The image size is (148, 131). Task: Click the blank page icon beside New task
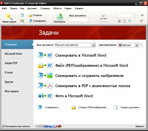[x=22, y=15]
